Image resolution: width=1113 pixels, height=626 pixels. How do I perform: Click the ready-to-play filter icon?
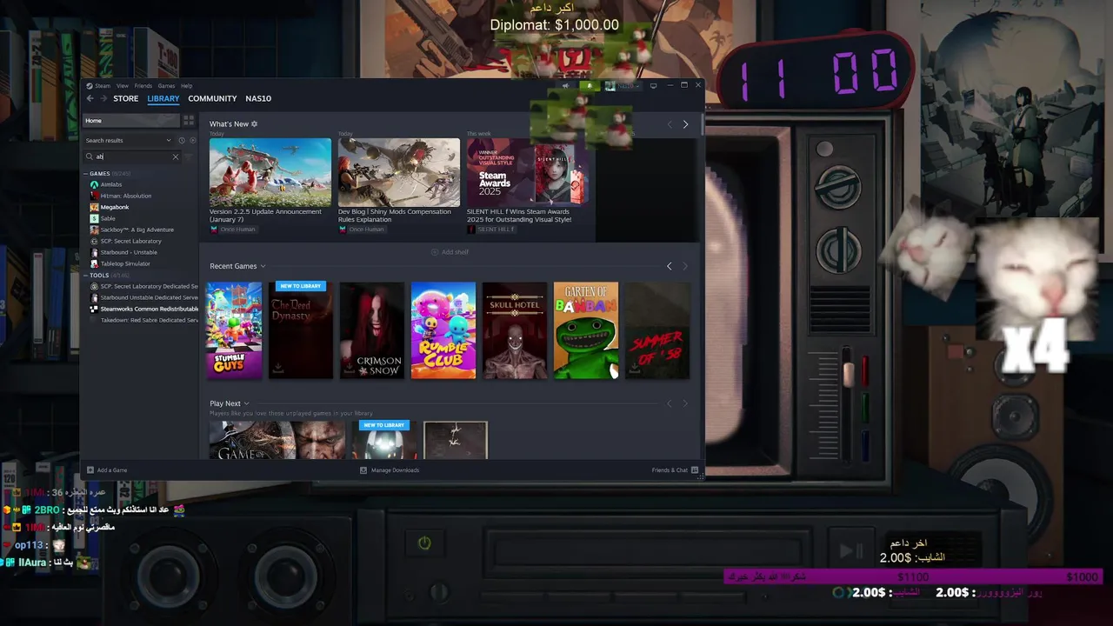tap(192, 140)
